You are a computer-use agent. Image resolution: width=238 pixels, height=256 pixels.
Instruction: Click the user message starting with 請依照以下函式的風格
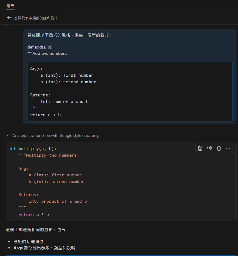[x=70, y=35]
